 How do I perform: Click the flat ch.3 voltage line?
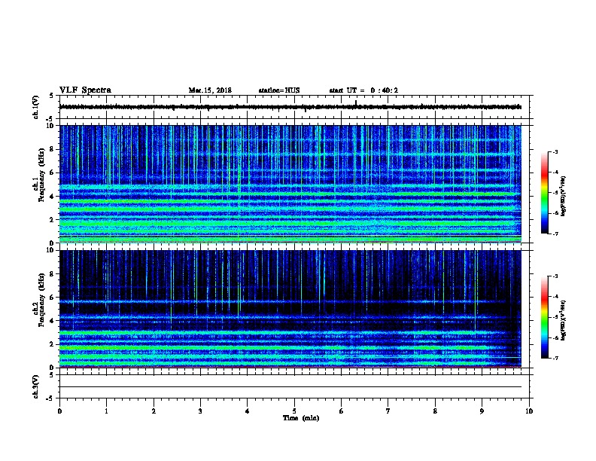290,387
